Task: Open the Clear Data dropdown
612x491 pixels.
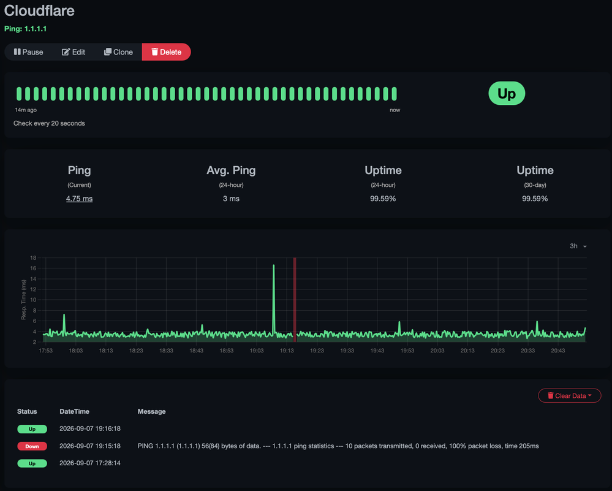Action: (570, 396)
